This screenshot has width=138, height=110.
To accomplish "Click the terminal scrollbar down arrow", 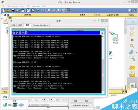I will coord(103,92).
